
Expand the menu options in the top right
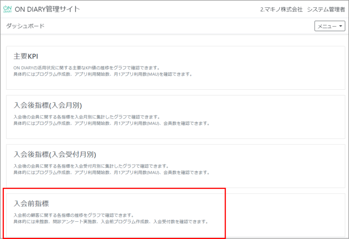pyautogui.click(x=329, y=26)
